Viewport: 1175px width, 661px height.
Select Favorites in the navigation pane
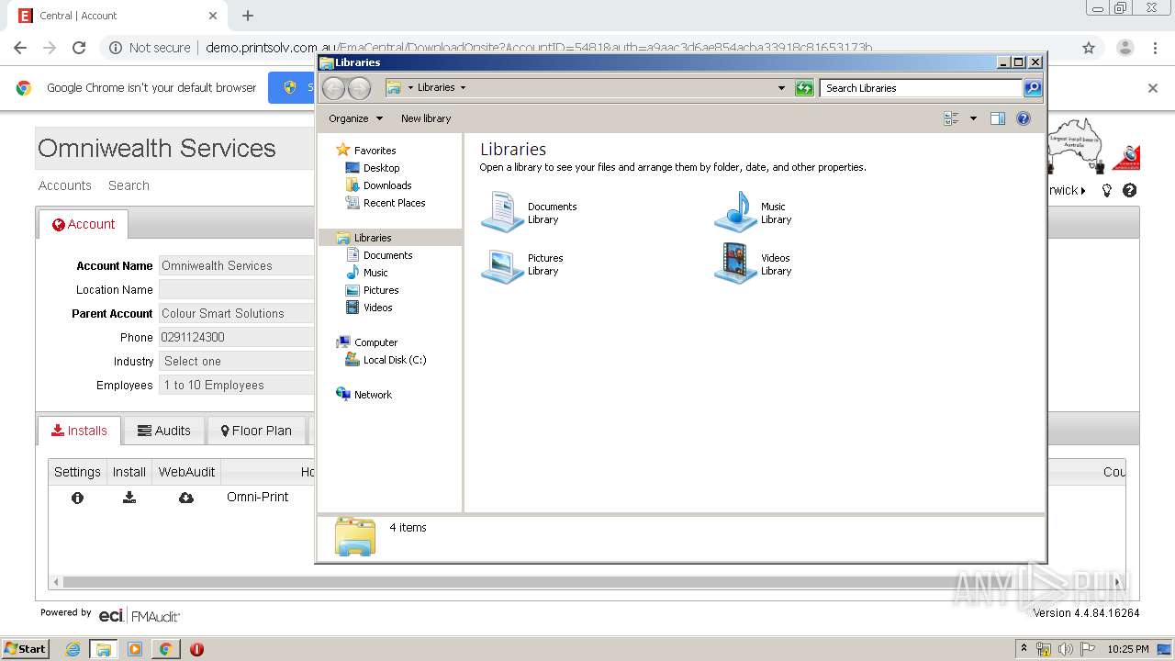375,151
